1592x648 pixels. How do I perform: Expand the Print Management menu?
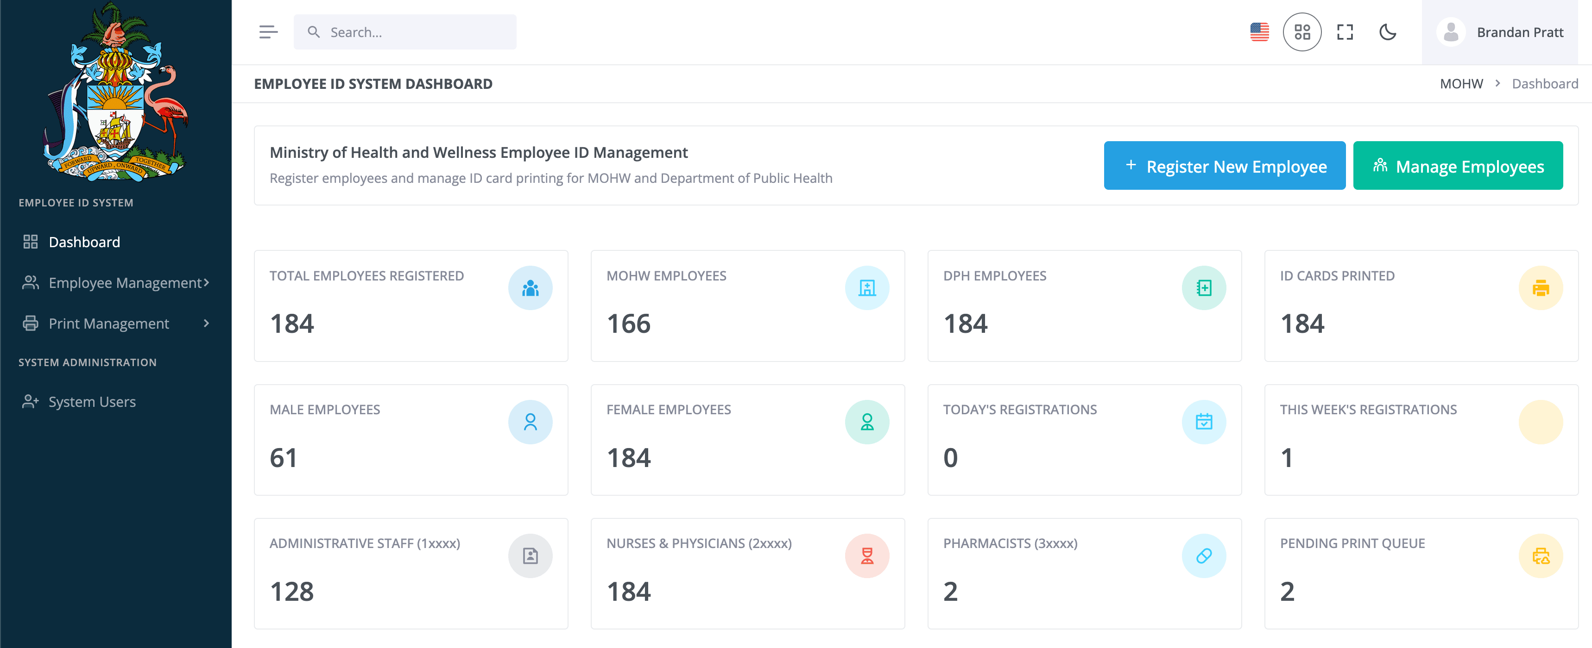point(109,323)
